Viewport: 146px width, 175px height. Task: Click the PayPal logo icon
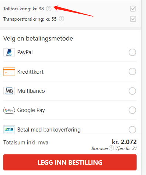point(9,52)
